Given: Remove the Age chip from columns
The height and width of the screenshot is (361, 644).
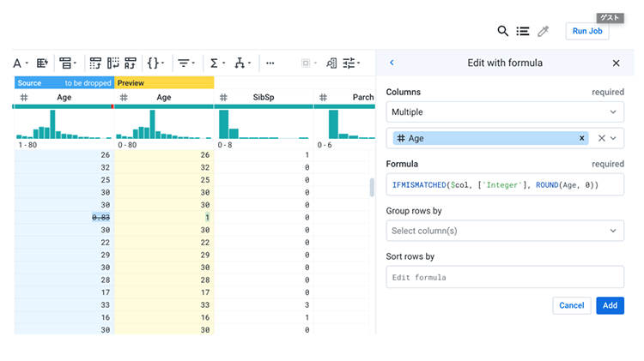Looking at the screenshot, I should pyautogui.click(x=581, y=138).
